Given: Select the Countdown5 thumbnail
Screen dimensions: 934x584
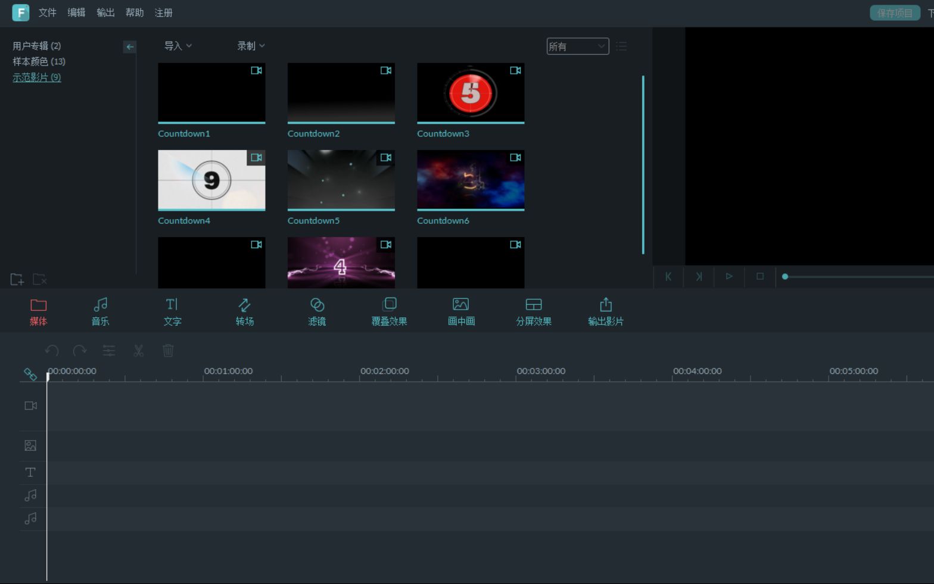Looking at the screenshot, I should pyautogui.click(x=341, y=180).
